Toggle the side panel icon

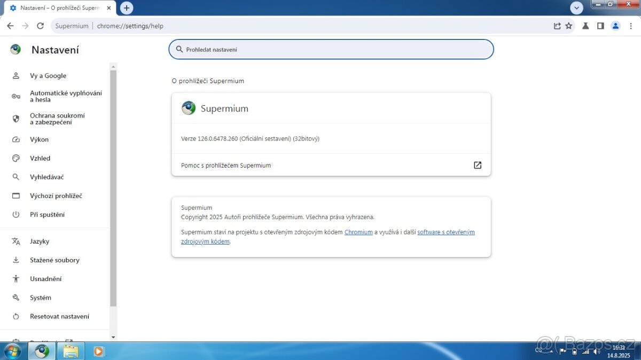point(600,26)
